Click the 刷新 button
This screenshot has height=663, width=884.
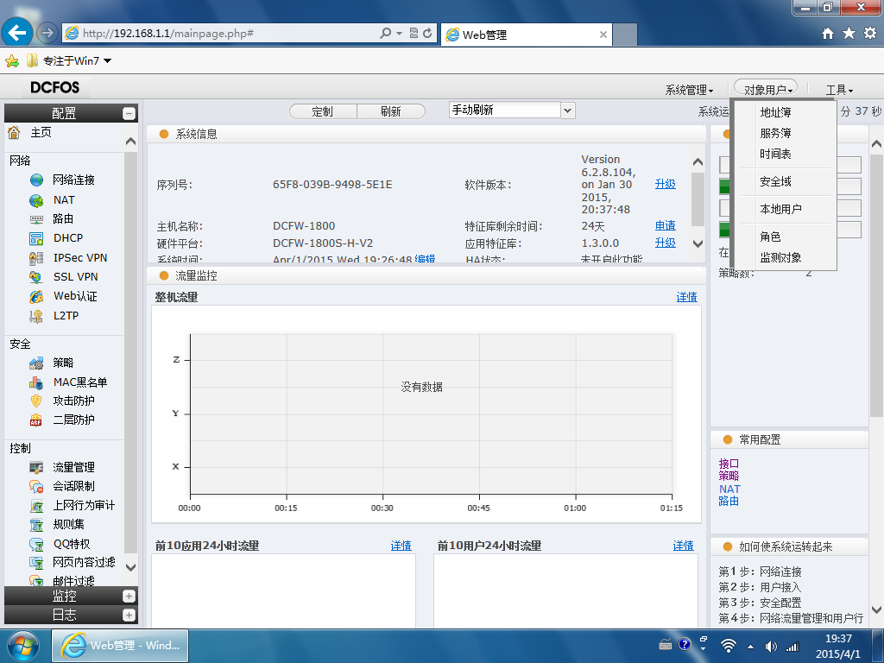point(391,111)
